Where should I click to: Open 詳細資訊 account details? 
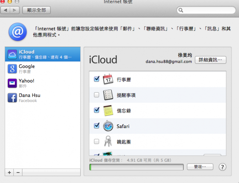coord(211,60)
